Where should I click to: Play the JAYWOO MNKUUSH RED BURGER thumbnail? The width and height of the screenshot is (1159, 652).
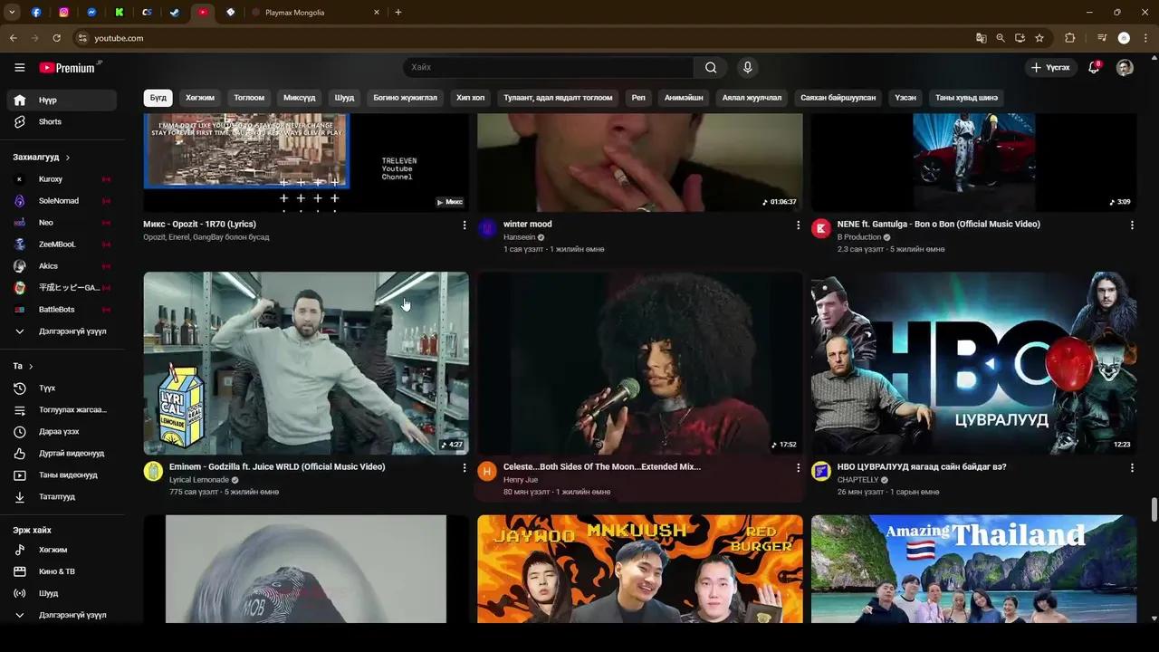pos(640,569)
